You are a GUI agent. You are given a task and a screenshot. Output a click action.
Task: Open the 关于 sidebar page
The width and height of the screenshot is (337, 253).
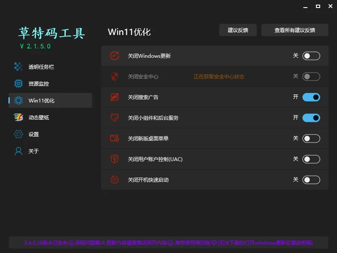(50, 151)
